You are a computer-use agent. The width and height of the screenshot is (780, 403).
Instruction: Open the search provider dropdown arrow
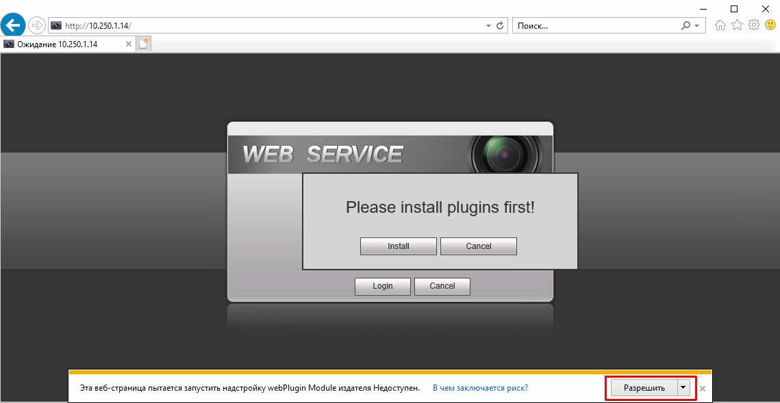point(696,26)
